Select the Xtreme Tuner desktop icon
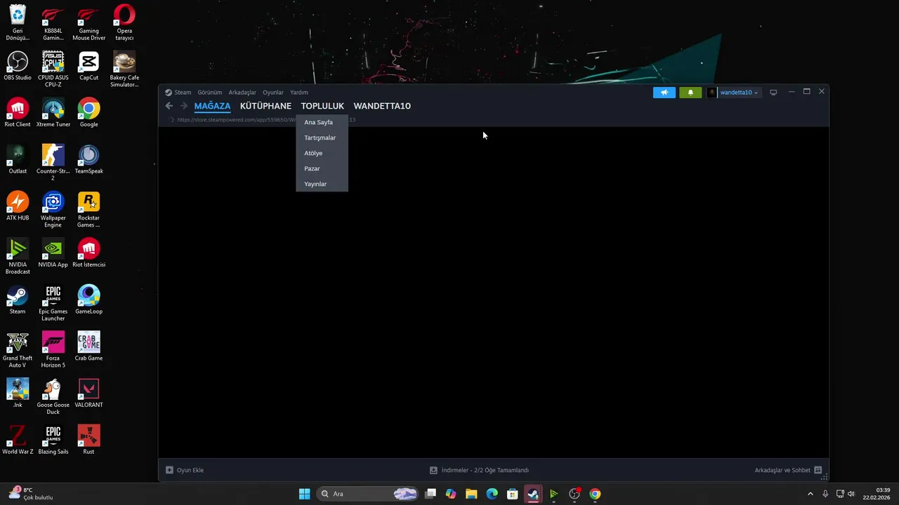Viewport: 899px width, 505px height. point(53,113)
